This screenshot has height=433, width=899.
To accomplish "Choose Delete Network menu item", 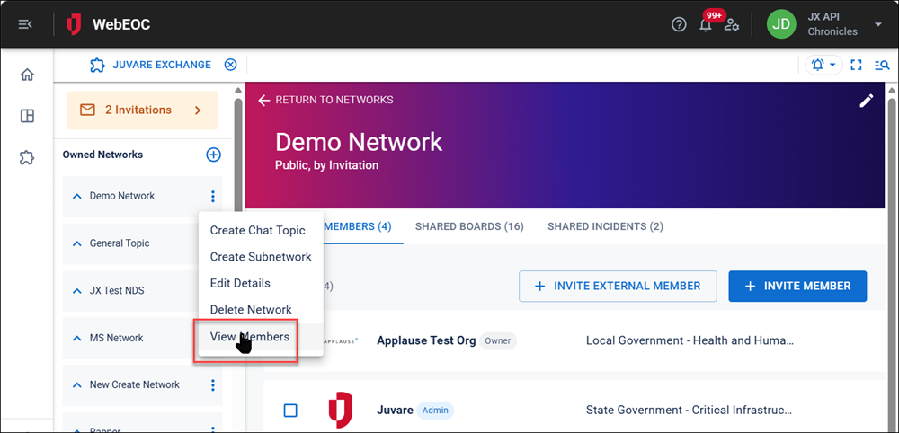I will [261, 309].
